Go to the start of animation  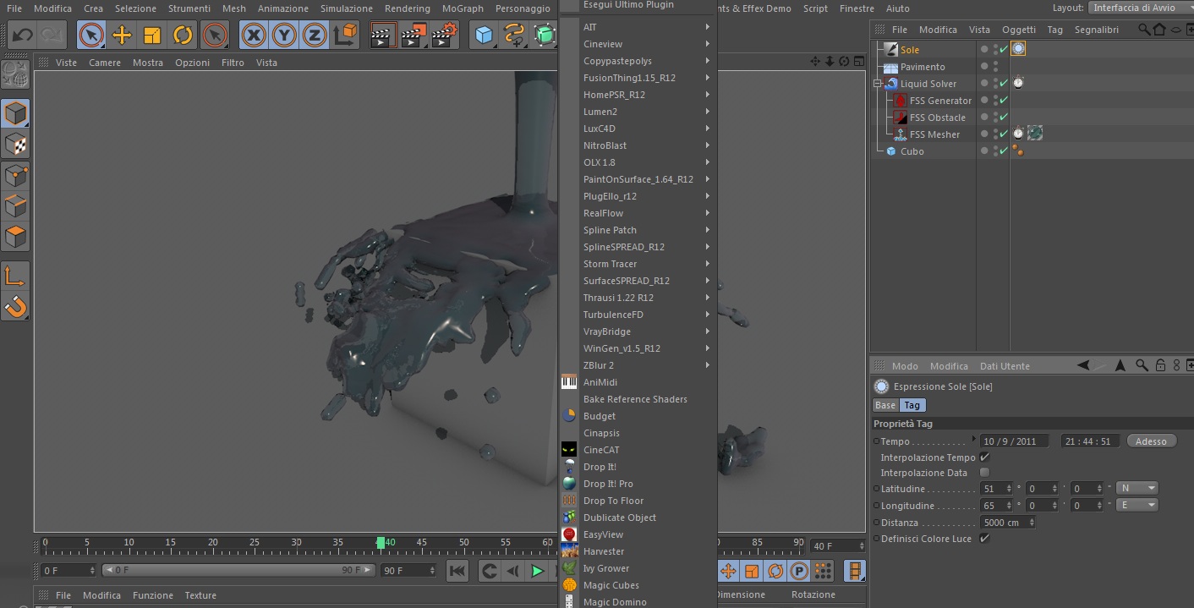(x=457, y=571)
